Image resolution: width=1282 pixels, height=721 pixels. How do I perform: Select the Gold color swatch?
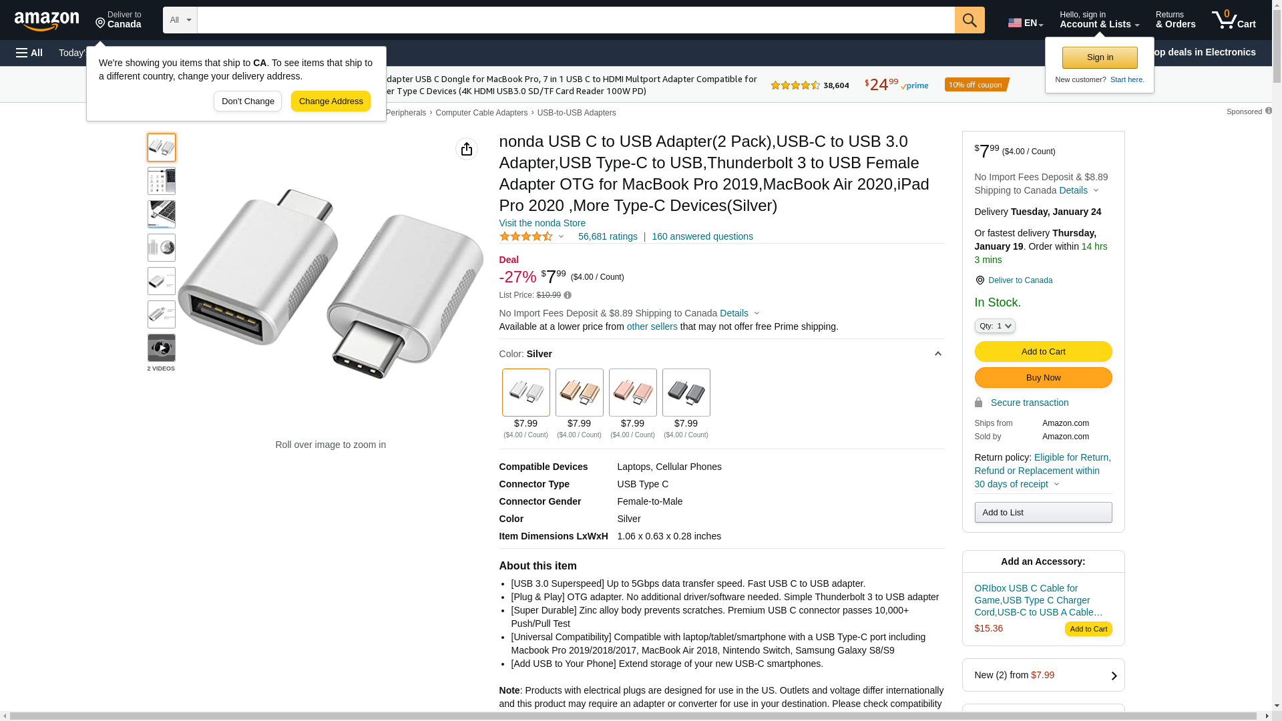click(x=579, y=393)
